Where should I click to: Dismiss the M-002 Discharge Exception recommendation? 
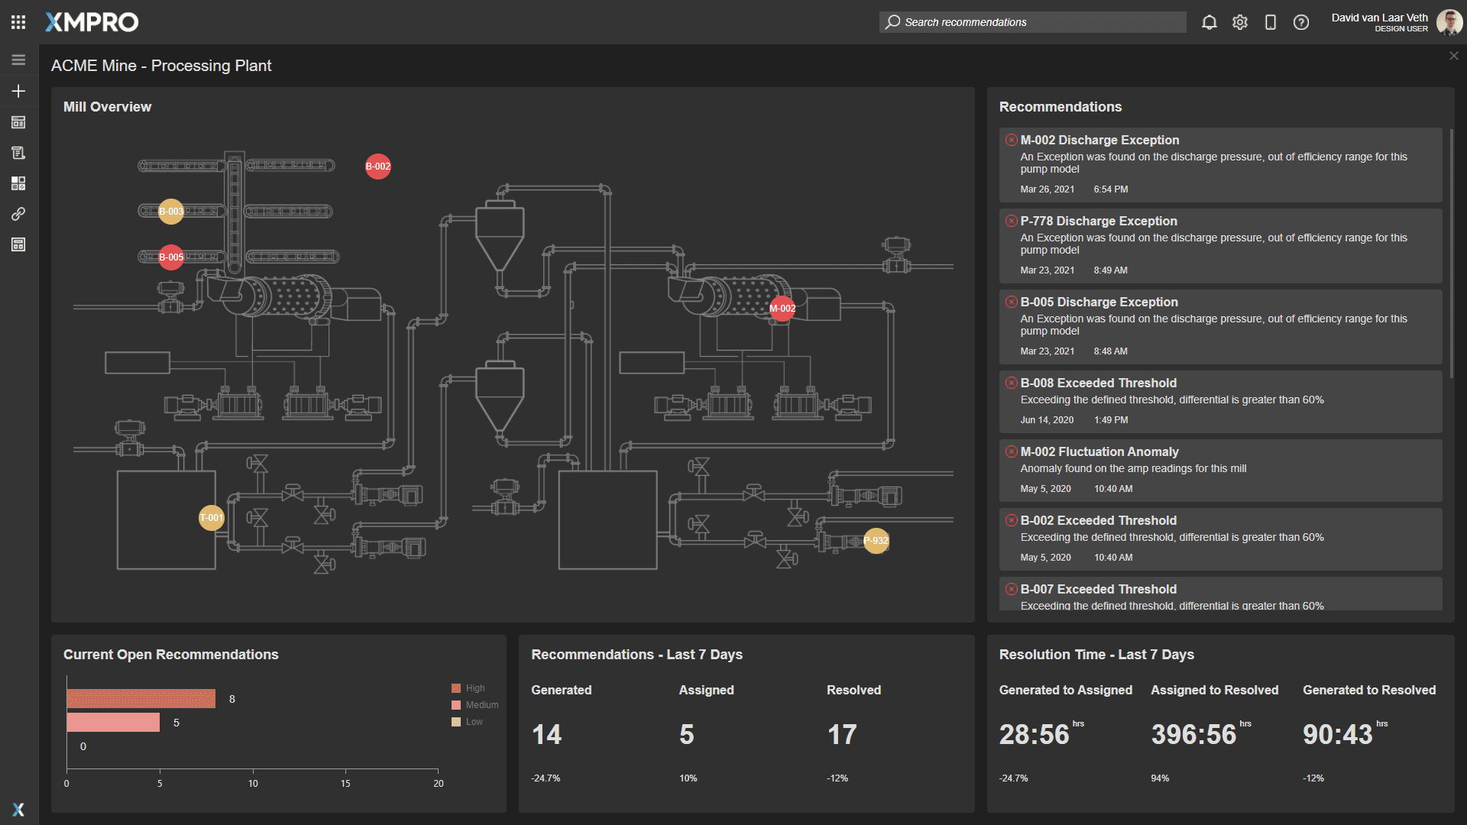click(x=1010, y=140)
